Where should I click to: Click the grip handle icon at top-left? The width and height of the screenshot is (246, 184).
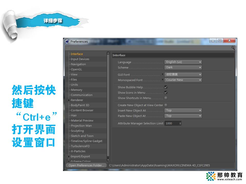click(68, 48)
